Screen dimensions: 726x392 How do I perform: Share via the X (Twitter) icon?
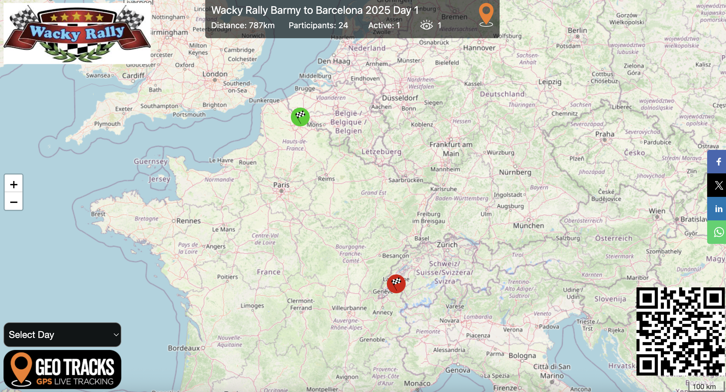click(x=718, y=185)
